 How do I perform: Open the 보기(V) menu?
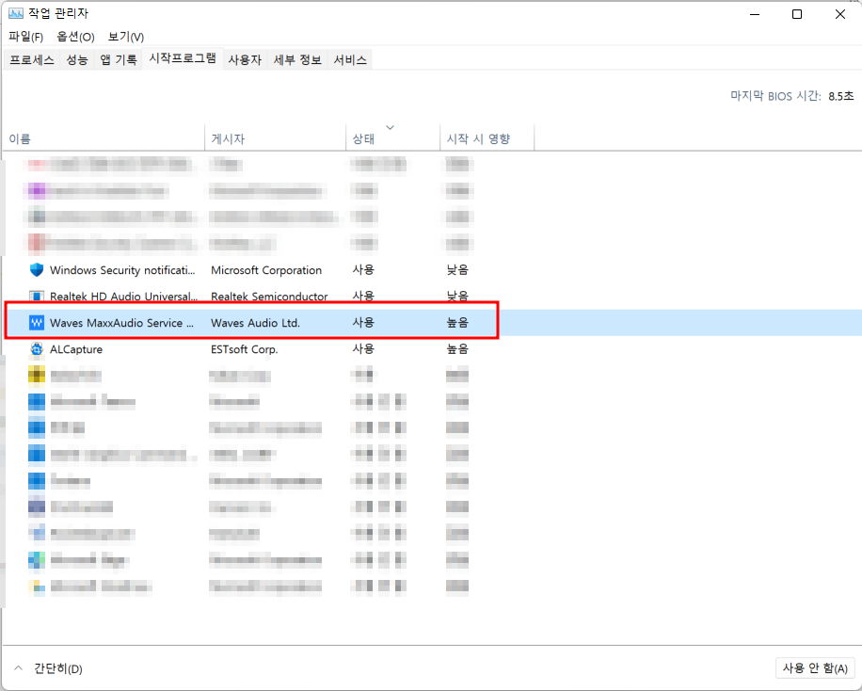pos(126,37)
